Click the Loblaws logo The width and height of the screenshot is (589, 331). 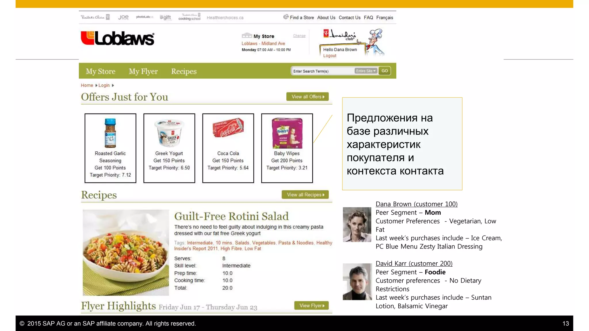[117, 38]
